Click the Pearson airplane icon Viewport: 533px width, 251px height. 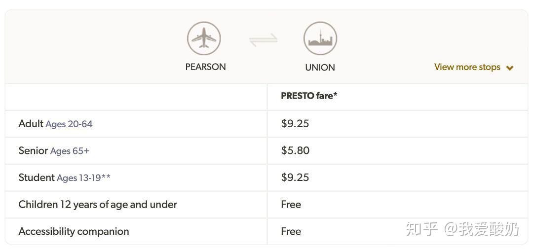tap(204, 38)
